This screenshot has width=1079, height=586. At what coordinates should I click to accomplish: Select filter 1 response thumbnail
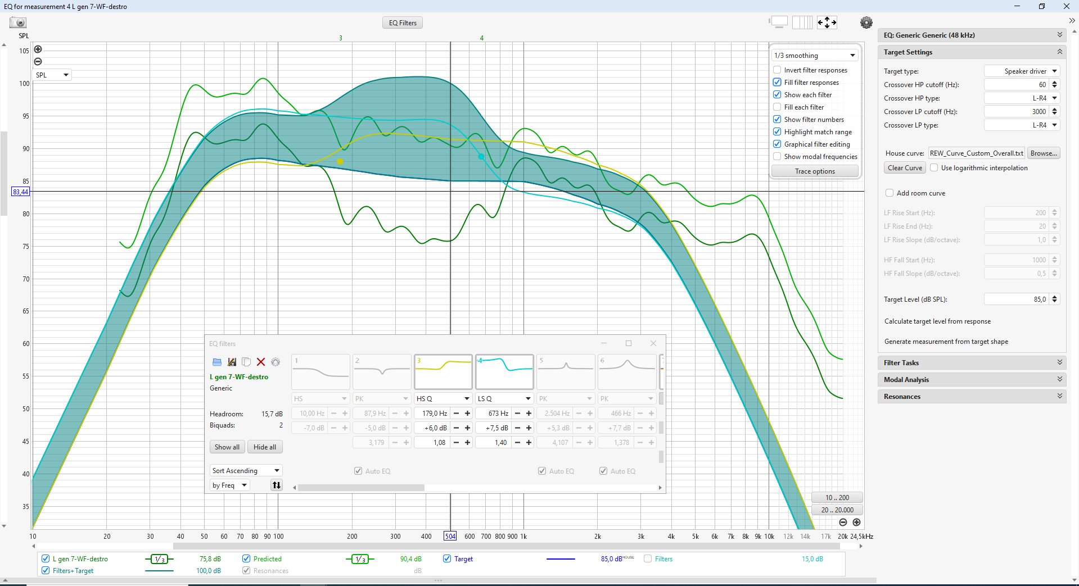[320, 372]
